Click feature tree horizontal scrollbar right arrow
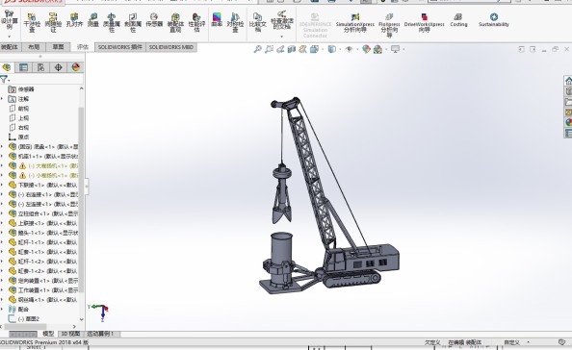572x350 pixels. point(74,327)
